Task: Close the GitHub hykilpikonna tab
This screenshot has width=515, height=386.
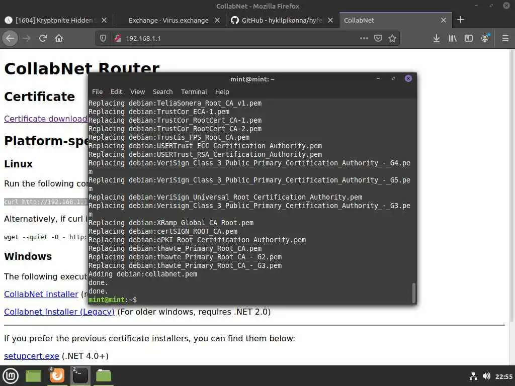Action: point(330,20)
